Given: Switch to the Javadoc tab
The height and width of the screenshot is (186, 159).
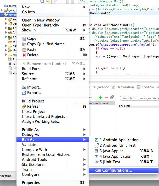Looking at the screenshot, I should click(101, 87).
